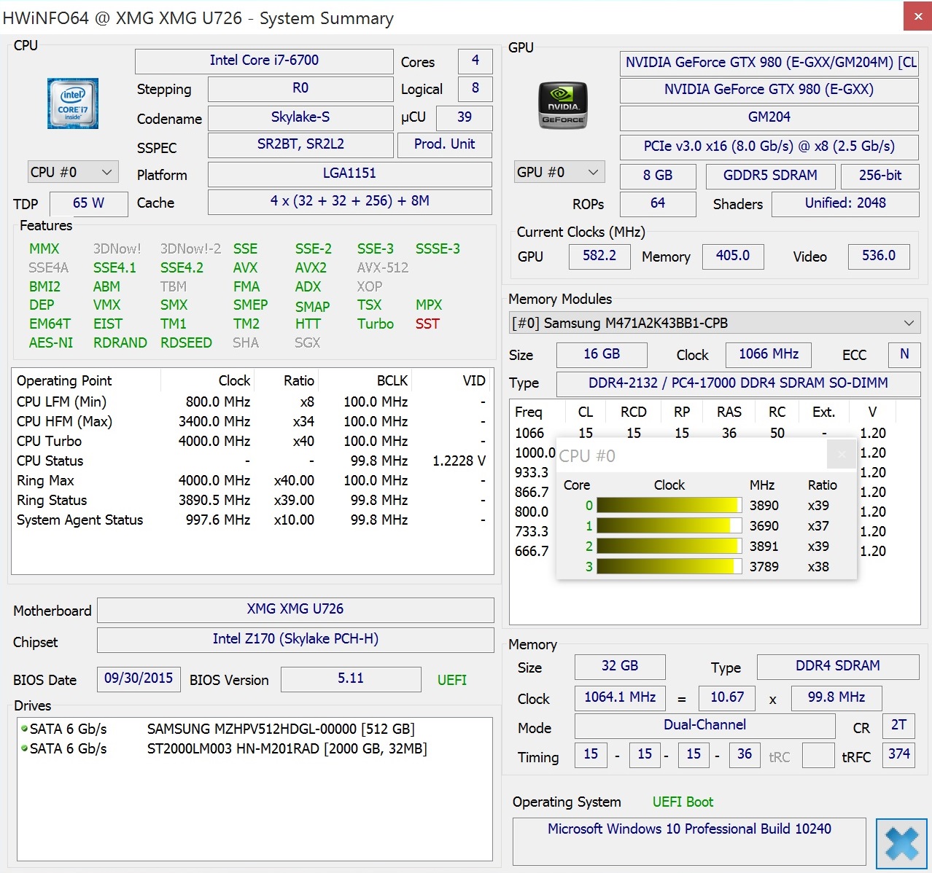
Task: Click the PCIe v3.0 x16 bus field
Action: click(x=769, y=146)
